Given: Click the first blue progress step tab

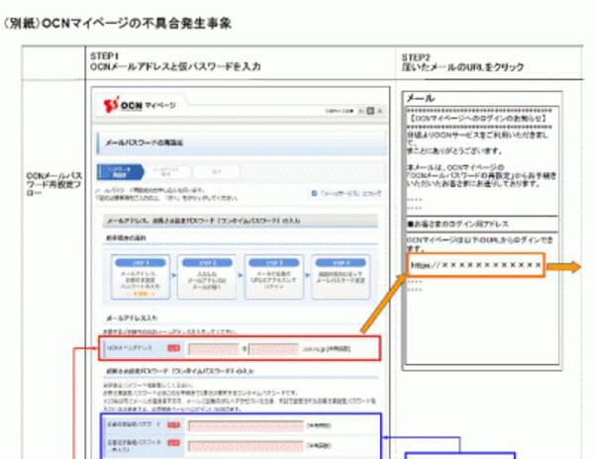Looking at the screenshot, I should pyautogui.click(x=121, y=172).
